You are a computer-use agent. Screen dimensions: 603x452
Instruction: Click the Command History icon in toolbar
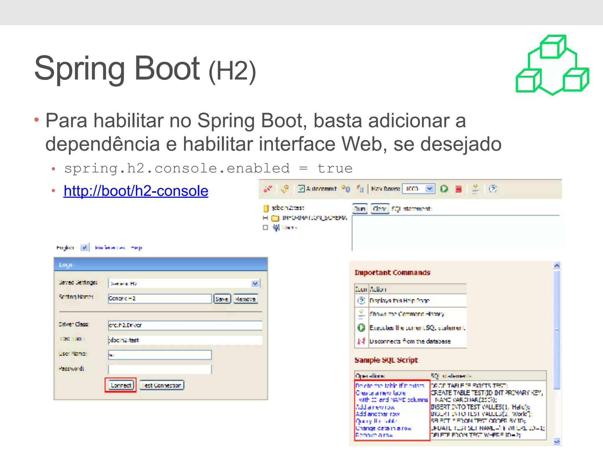pyautogui.click(x=475, y=189)
